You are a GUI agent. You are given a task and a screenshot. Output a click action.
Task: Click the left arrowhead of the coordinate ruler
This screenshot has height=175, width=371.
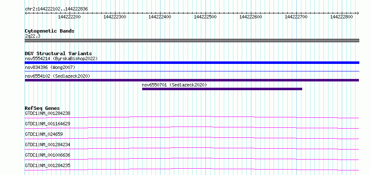(26, 13)
